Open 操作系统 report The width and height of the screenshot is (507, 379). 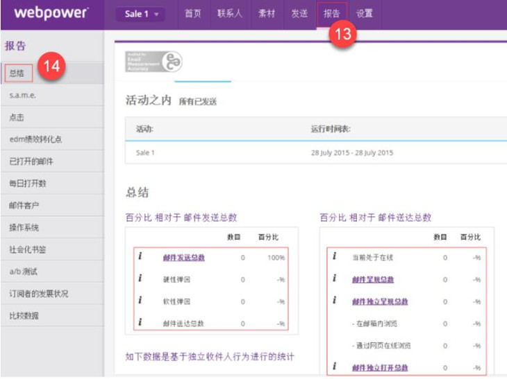[x=52, y=228]
